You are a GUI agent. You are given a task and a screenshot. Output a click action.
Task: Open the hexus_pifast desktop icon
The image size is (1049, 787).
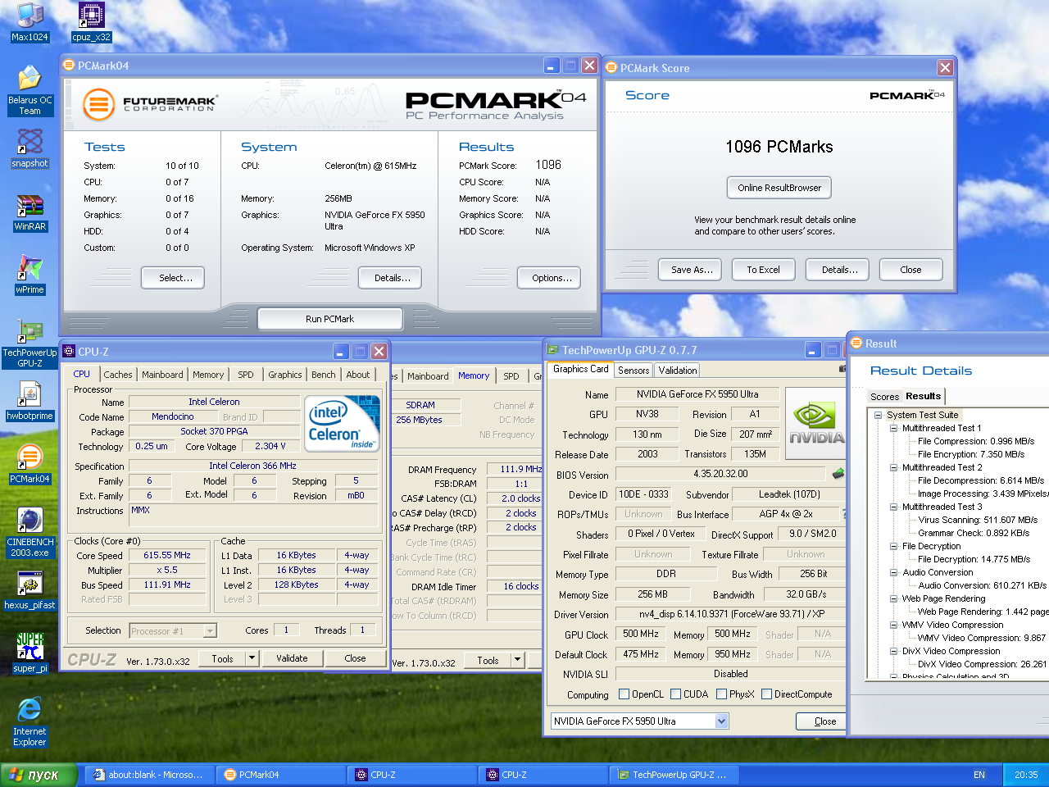click(30, 592)
